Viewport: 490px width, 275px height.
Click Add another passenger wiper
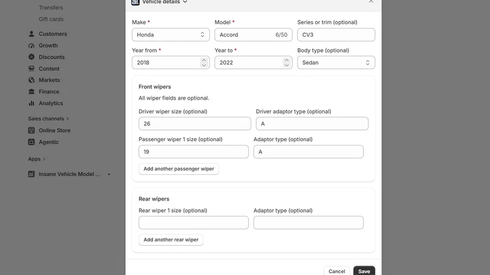tap(179, 169)
